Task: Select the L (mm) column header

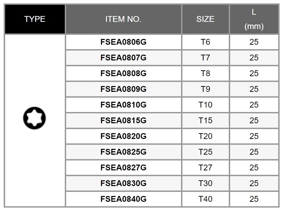Action: (254, 19)
